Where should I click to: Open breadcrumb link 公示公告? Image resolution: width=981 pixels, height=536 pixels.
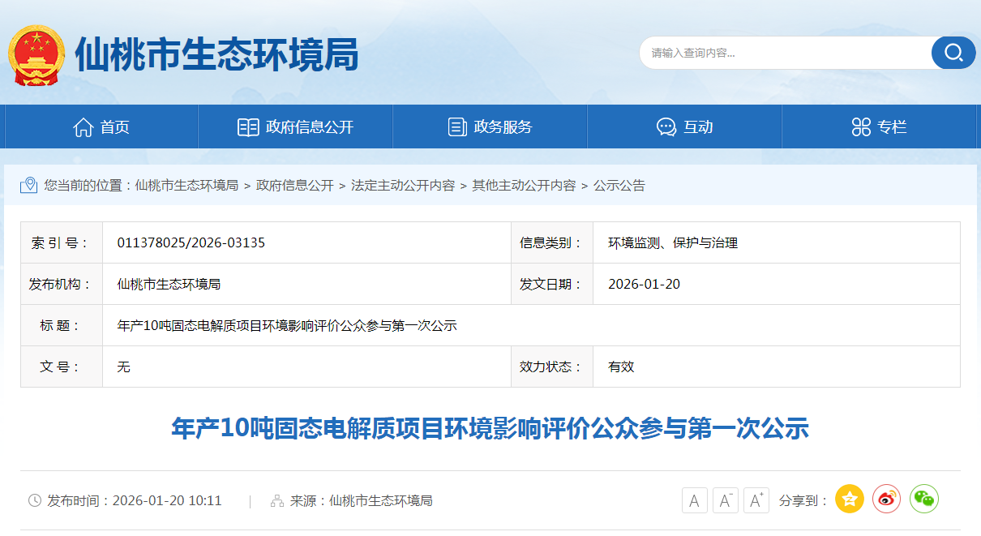[619, 186]
